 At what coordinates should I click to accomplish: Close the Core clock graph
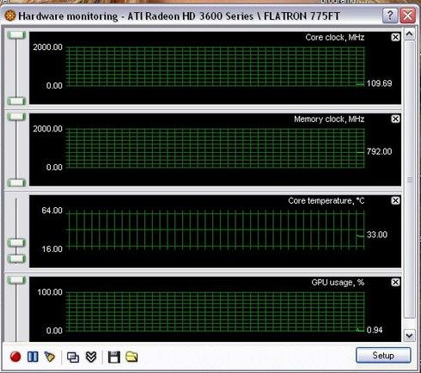(395, 37)
